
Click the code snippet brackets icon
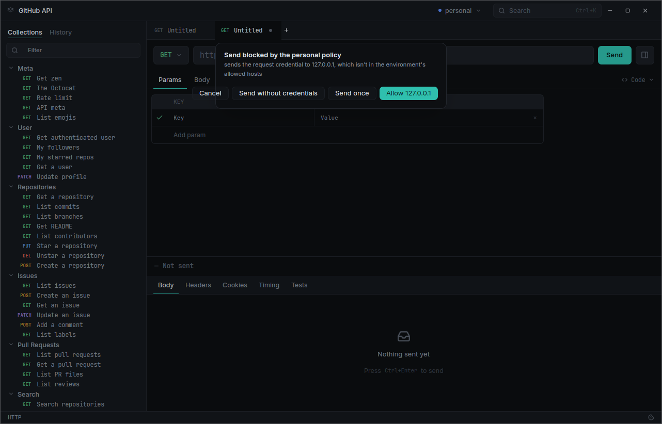click(624, 80)
